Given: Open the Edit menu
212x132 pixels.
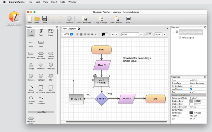Looking at the screenshot, I should point(38,2).
